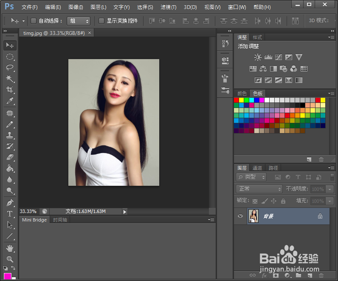338x281 pixels.
Task: Toggle pixel layer filter in Layers panel
Action: [278, 177]
